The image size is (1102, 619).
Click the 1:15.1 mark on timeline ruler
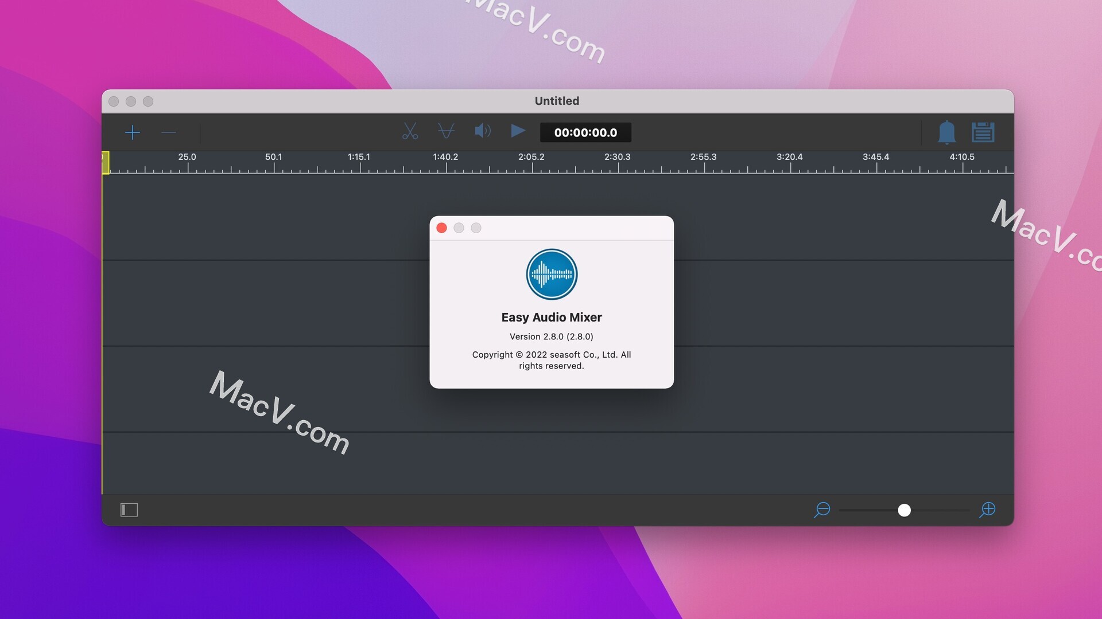pyautogui.click(x=359, y=157)
